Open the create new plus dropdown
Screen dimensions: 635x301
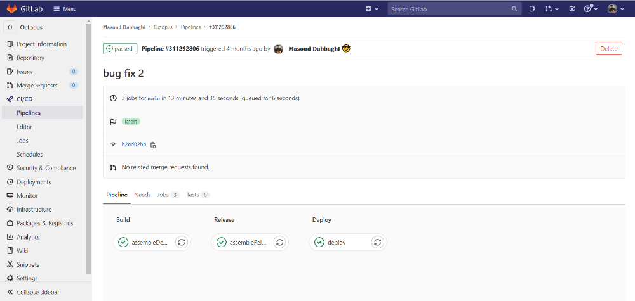371,9
